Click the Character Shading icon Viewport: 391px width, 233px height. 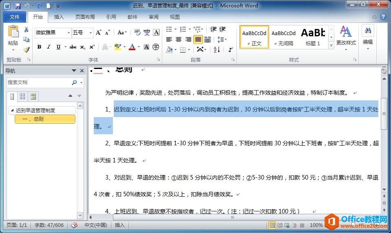point(147,47)
